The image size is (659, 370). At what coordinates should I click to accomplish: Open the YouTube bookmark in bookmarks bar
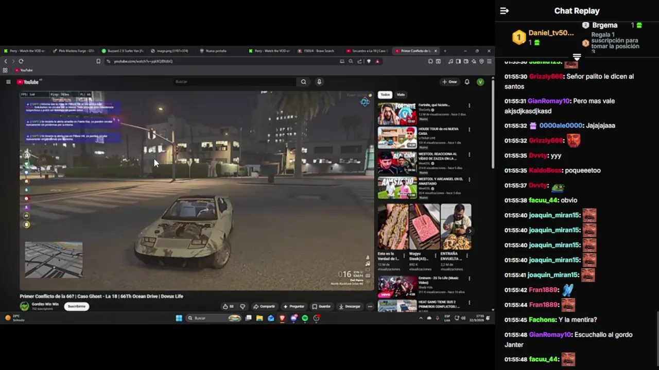[24, 70]
